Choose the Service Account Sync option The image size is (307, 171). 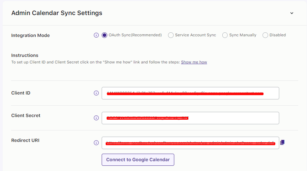pos(171,35)
